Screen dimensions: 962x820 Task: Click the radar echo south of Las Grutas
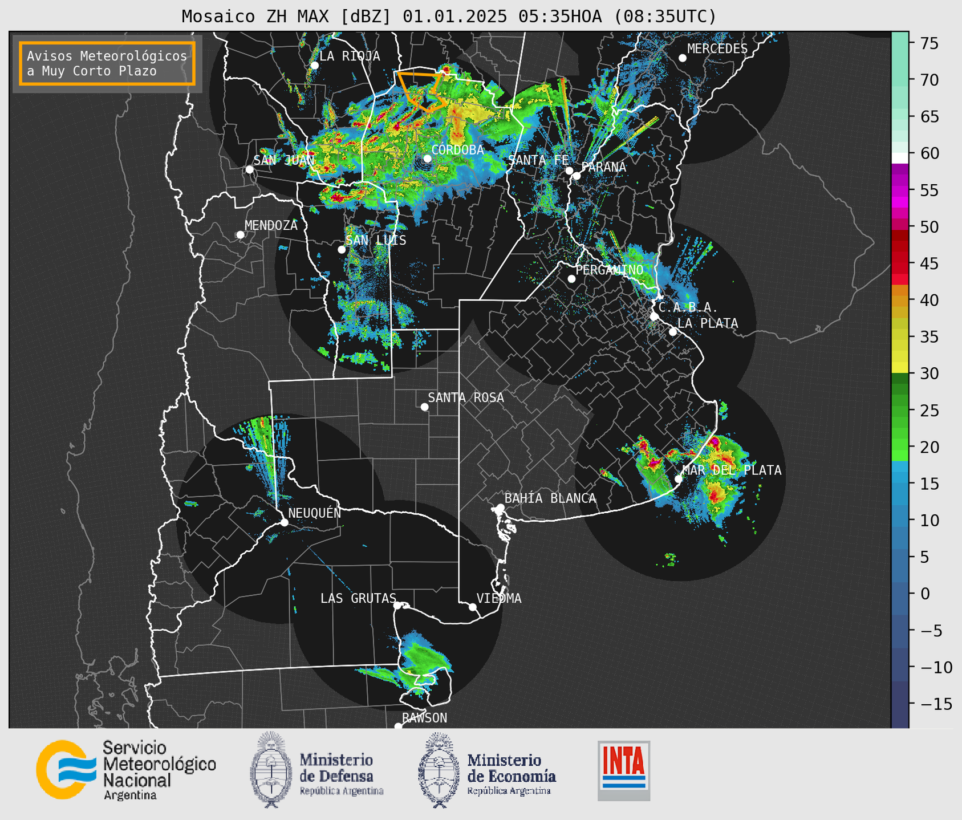click(x=423, y=661)
